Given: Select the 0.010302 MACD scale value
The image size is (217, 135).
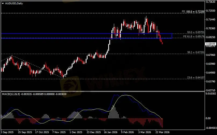Looking at the screenshot, I should [211, 93].
